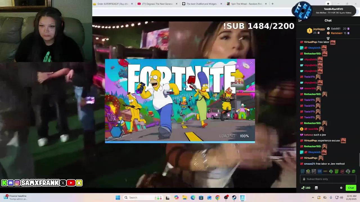Viewport: 360px width, 202px height.
Task: Open Microsoft Store from the taskbar
Action: point(201,198)
